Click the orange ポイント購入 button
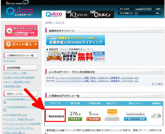This screenshot has width=165, height=134. (21, 44)
